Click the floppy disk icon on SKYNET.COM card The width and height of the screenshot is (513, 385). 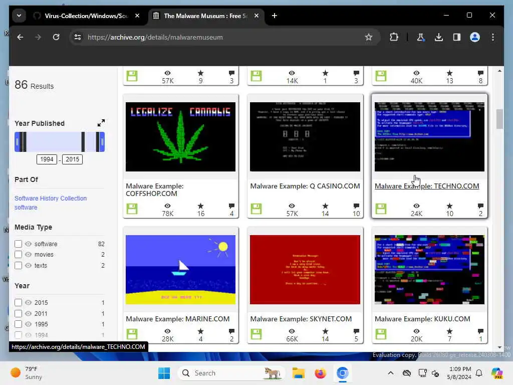coord(256,334)
